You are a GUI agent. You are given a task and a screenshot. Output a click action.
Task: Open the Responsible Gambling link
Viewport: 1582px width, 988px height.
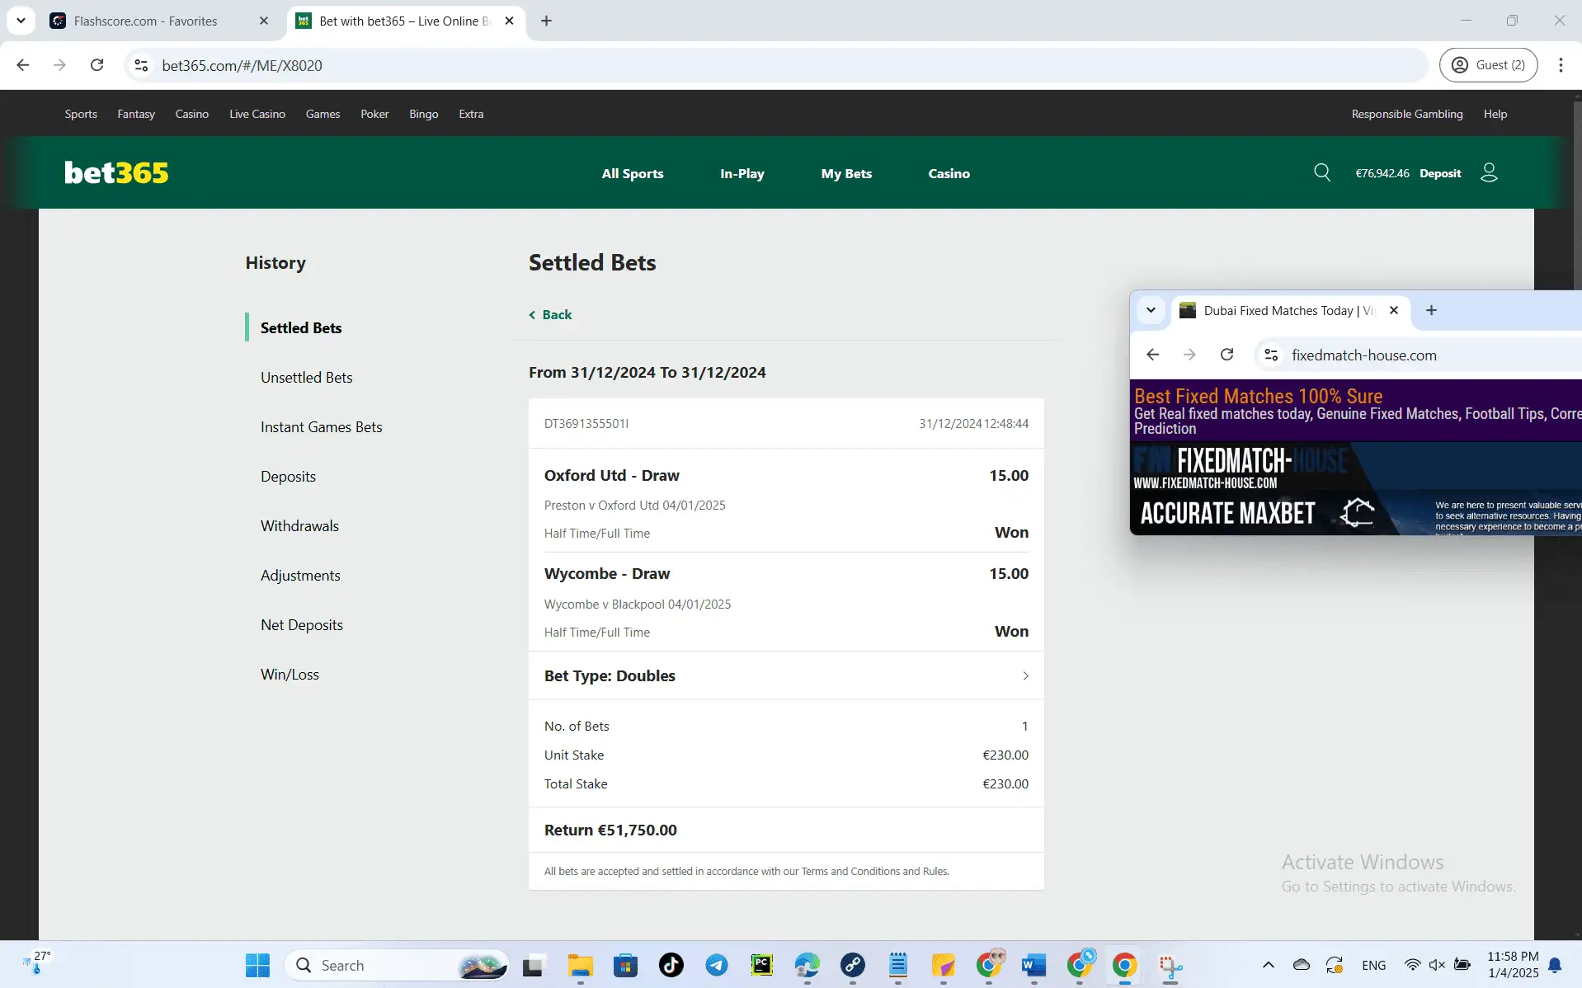click(1406, 114)
